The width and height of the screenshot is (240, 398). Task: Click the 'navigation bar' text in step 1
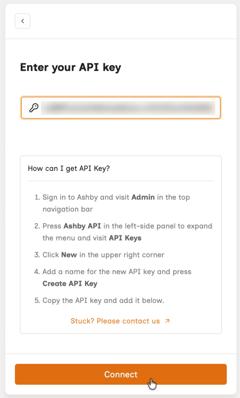68,209
